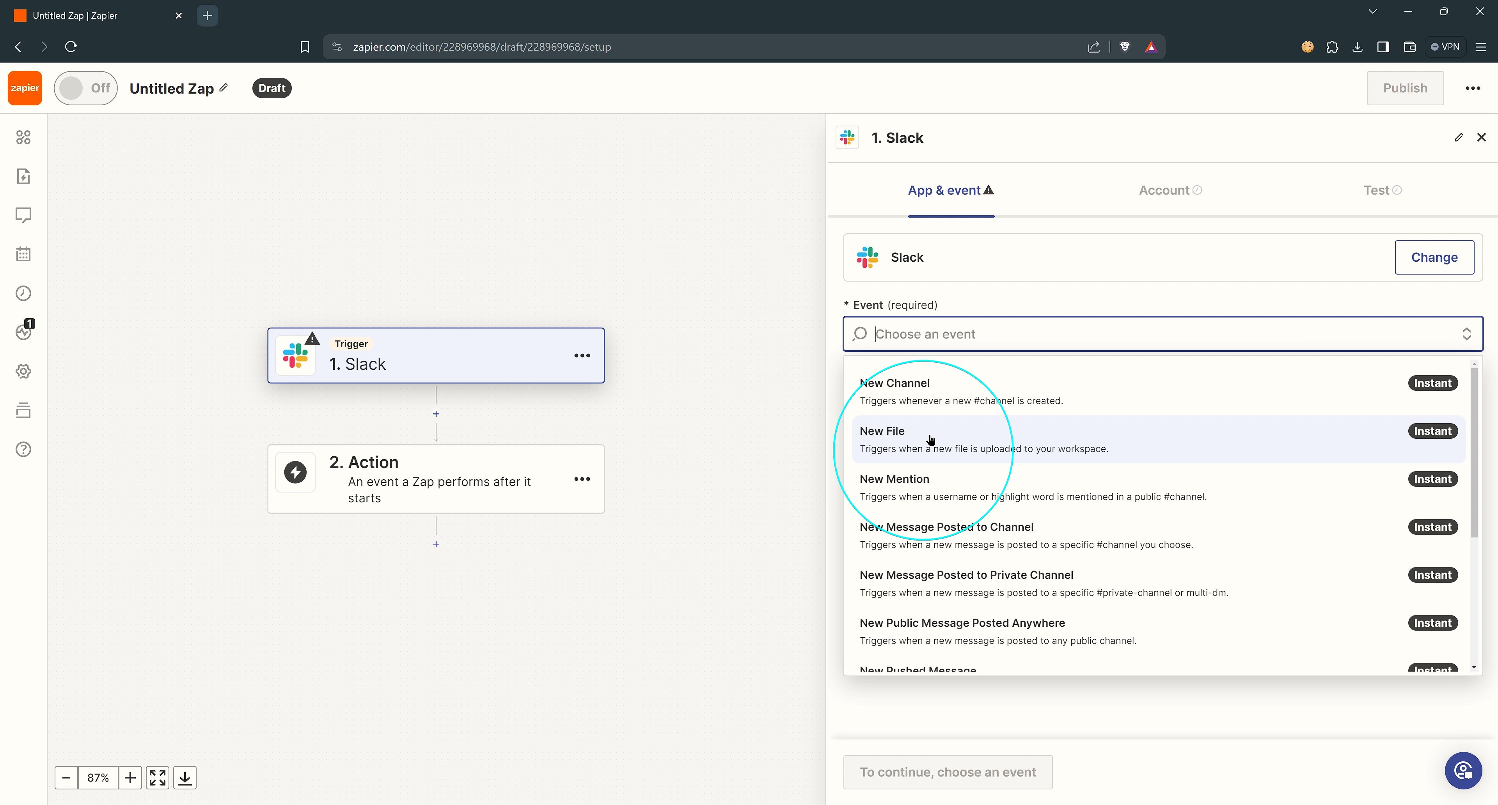Click the Slack logo on the trigger step
The width and height of the screenshot is (1498, 805).
pyautogui.click(x=295, y=356)
